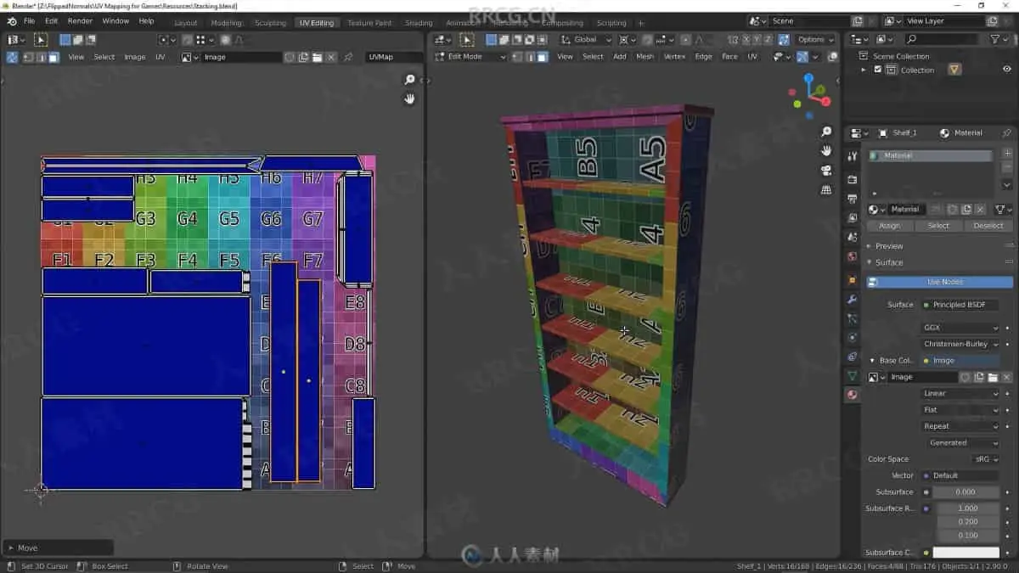Pin the image in UV editor header

348,57
